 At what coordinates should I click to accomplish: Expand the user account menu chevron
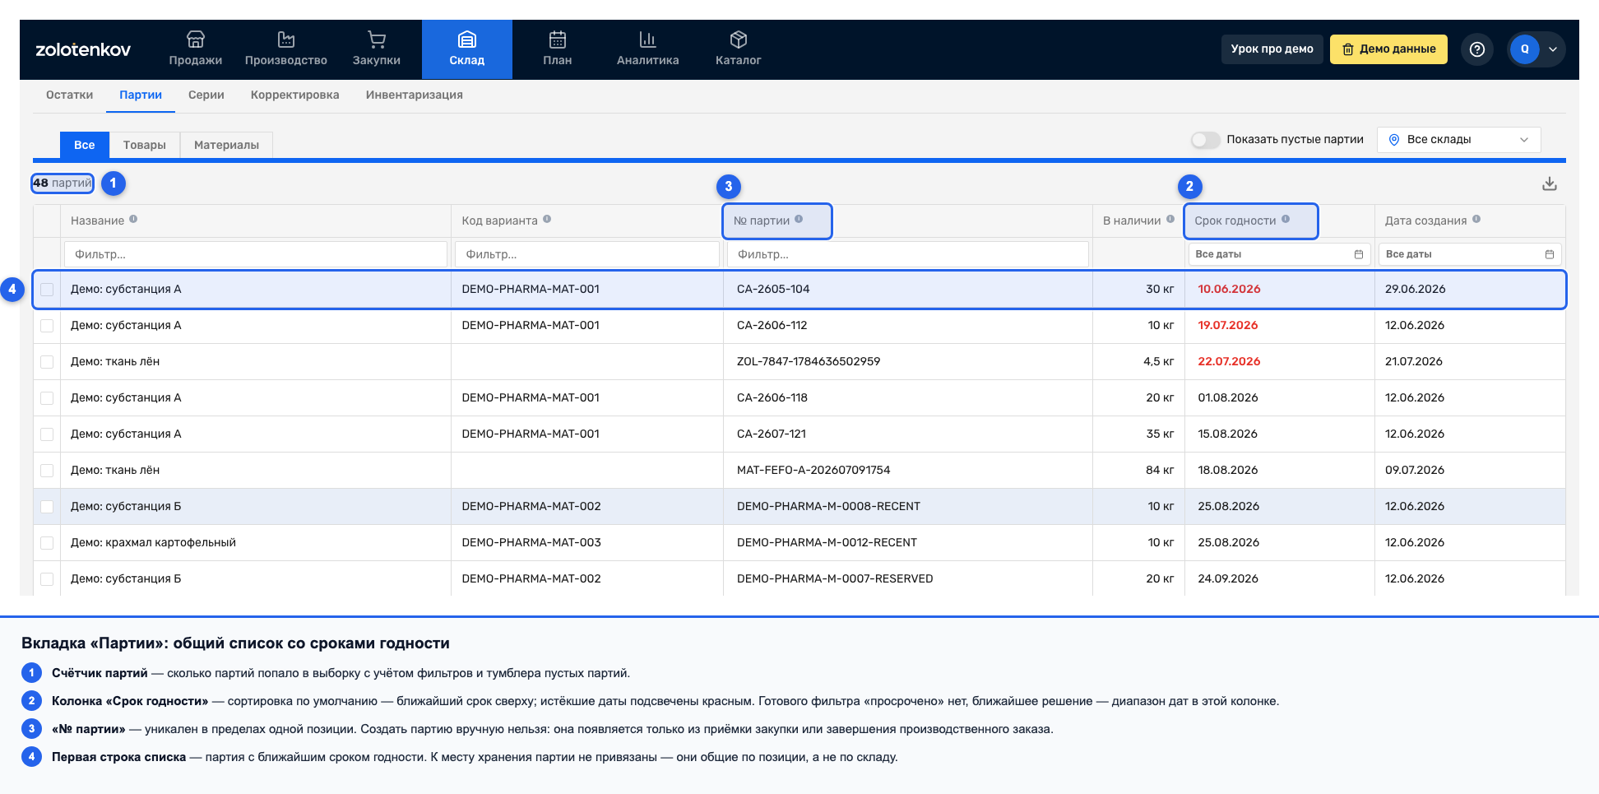click(x=1553, y=49)
